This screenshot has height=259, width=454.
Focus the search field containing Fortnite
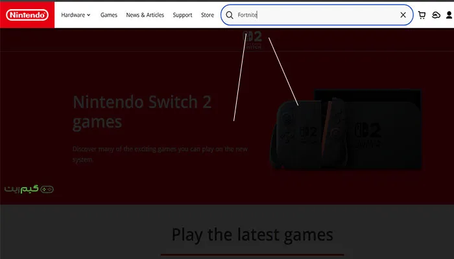(317, 15)
